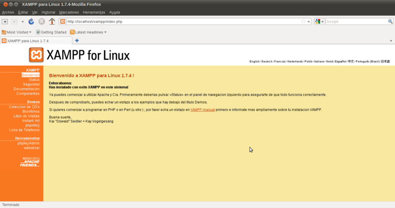This screenshot has height=208, width=395.
Task: Bookmark page with the star icon
Action: pos(303,22)
